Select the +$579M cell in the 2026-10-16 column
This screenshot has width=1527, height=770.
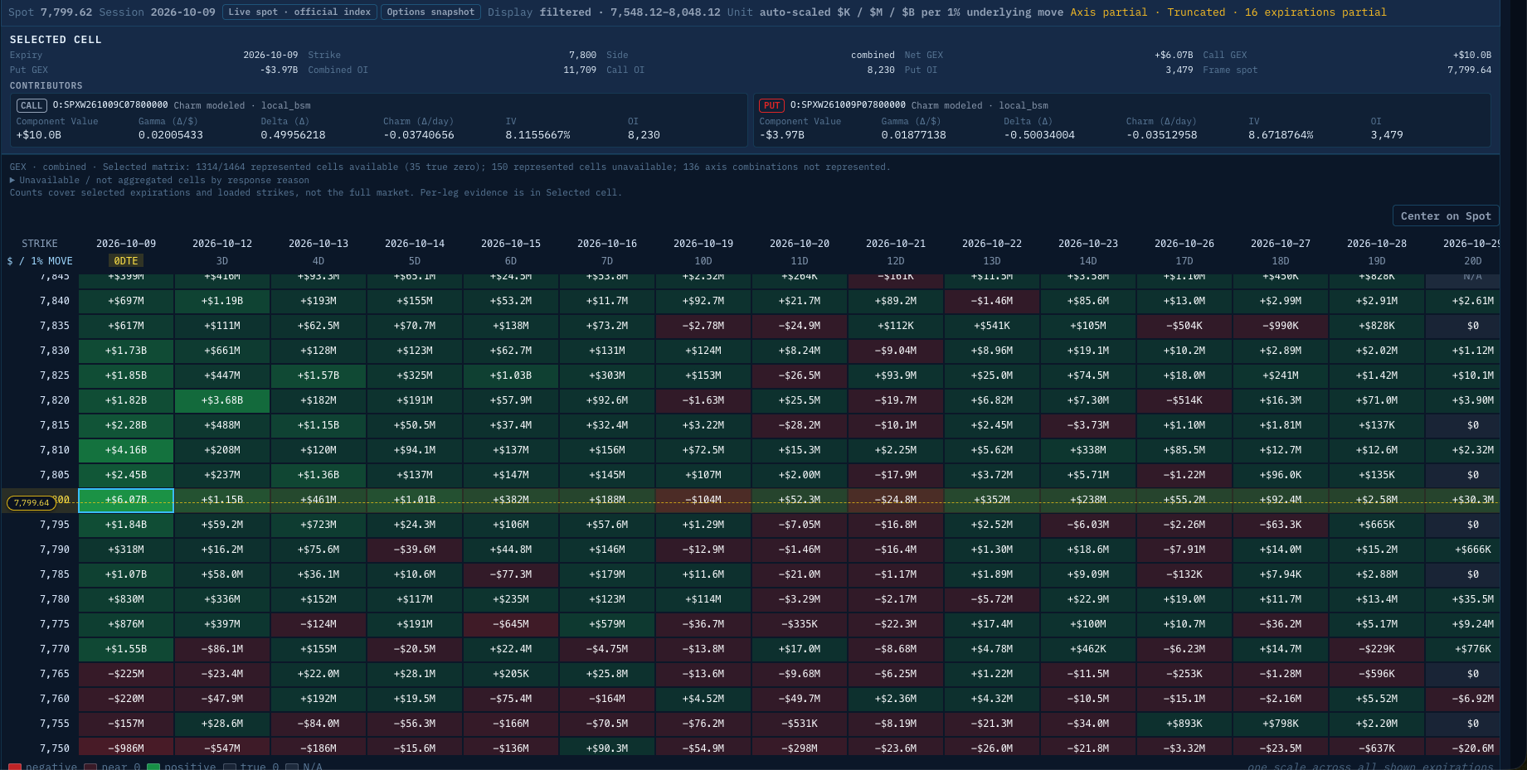coord(607,624)
